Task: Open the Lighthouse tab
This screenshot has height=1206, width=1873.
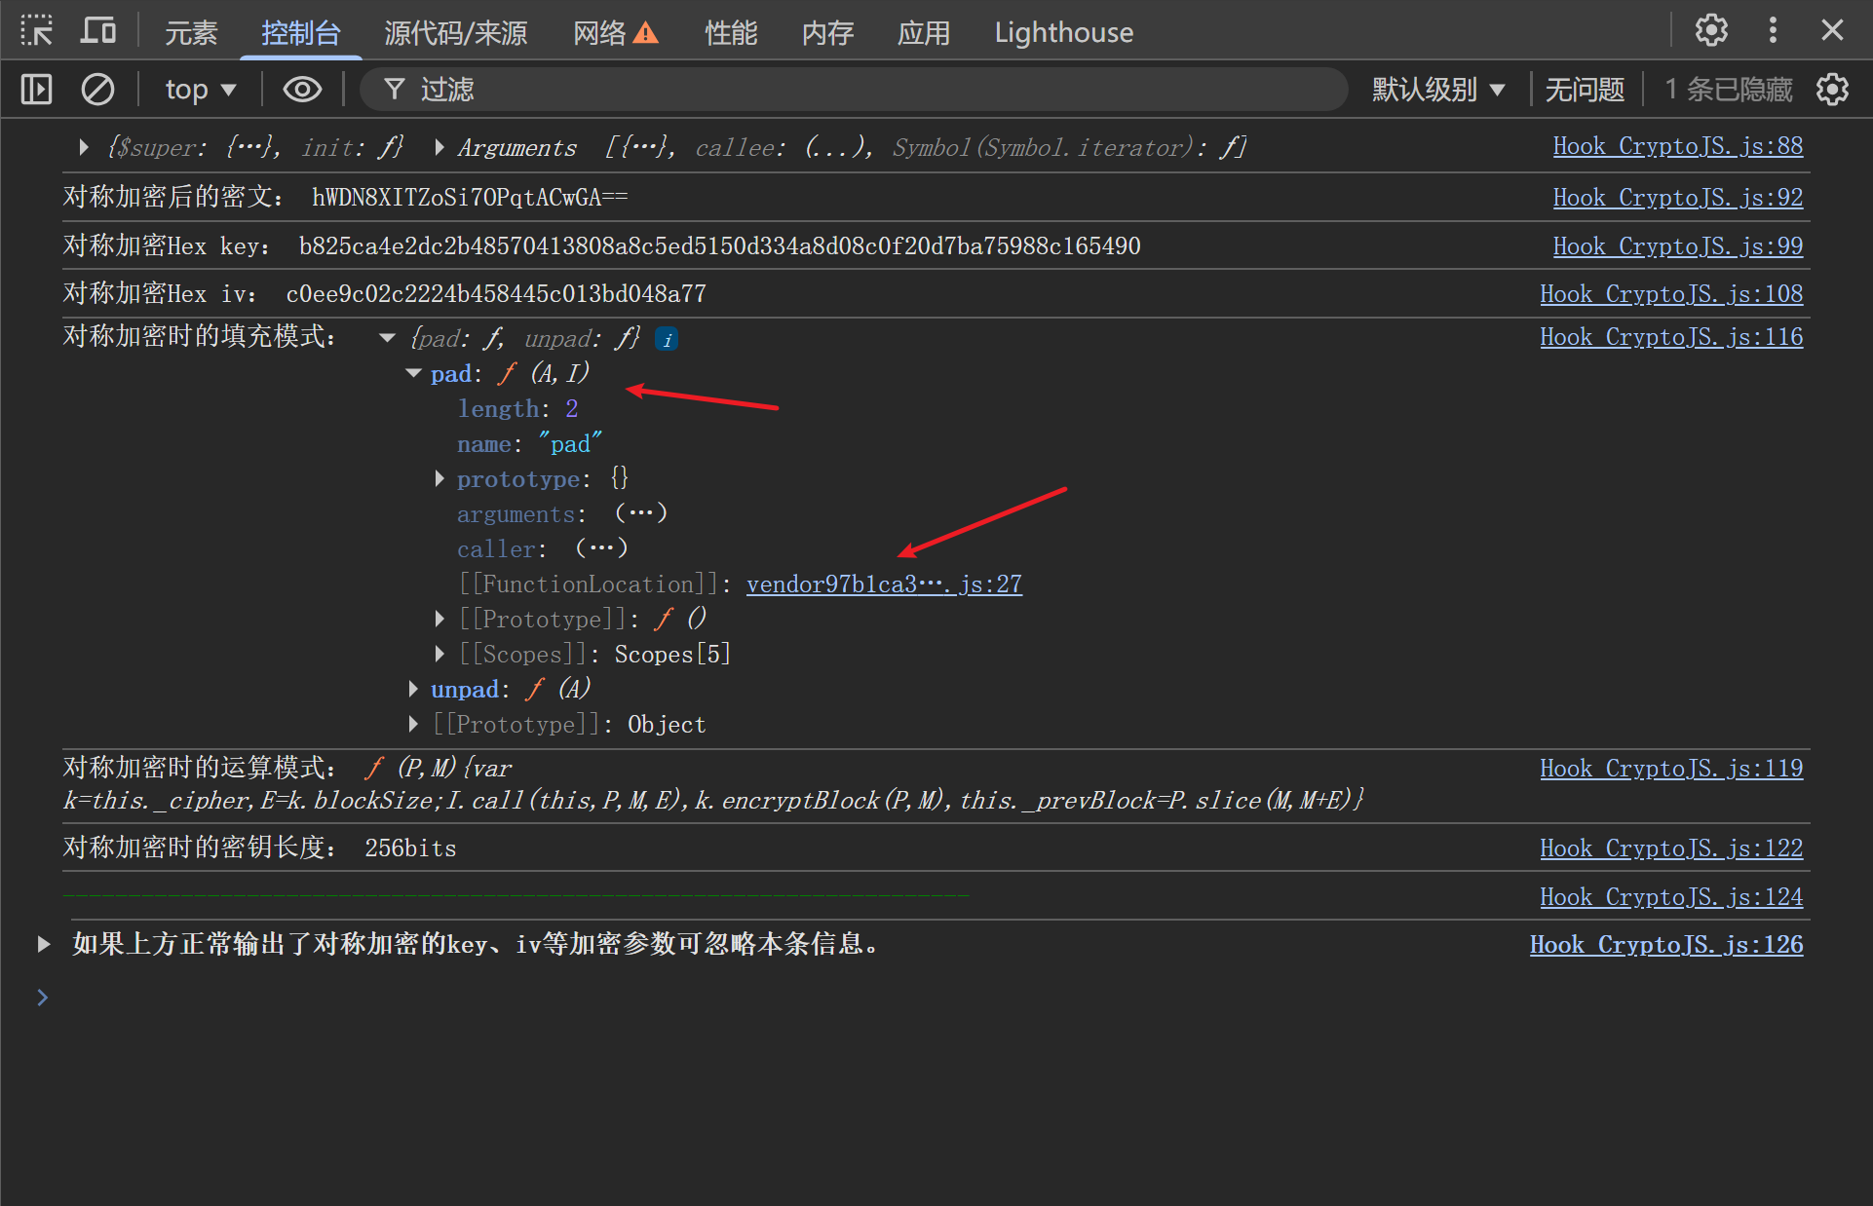Action: tap(1063, 33)
